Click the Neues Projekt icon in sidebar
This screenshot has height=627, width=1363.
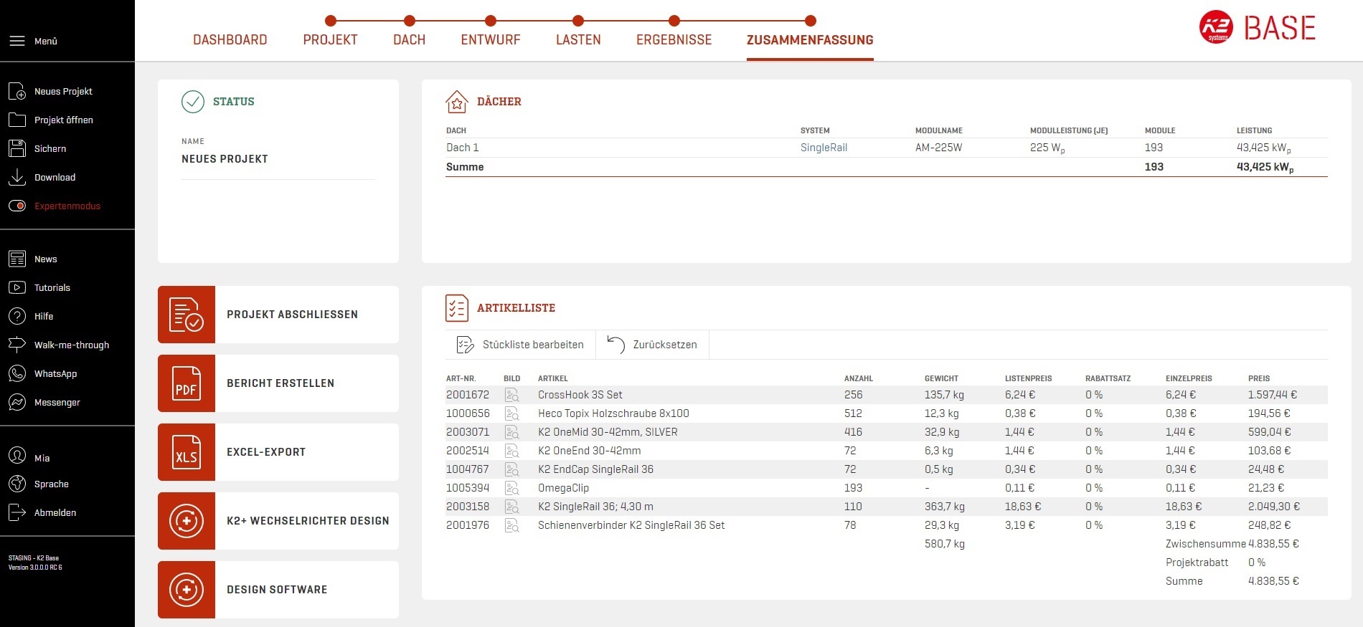[17, 91]
